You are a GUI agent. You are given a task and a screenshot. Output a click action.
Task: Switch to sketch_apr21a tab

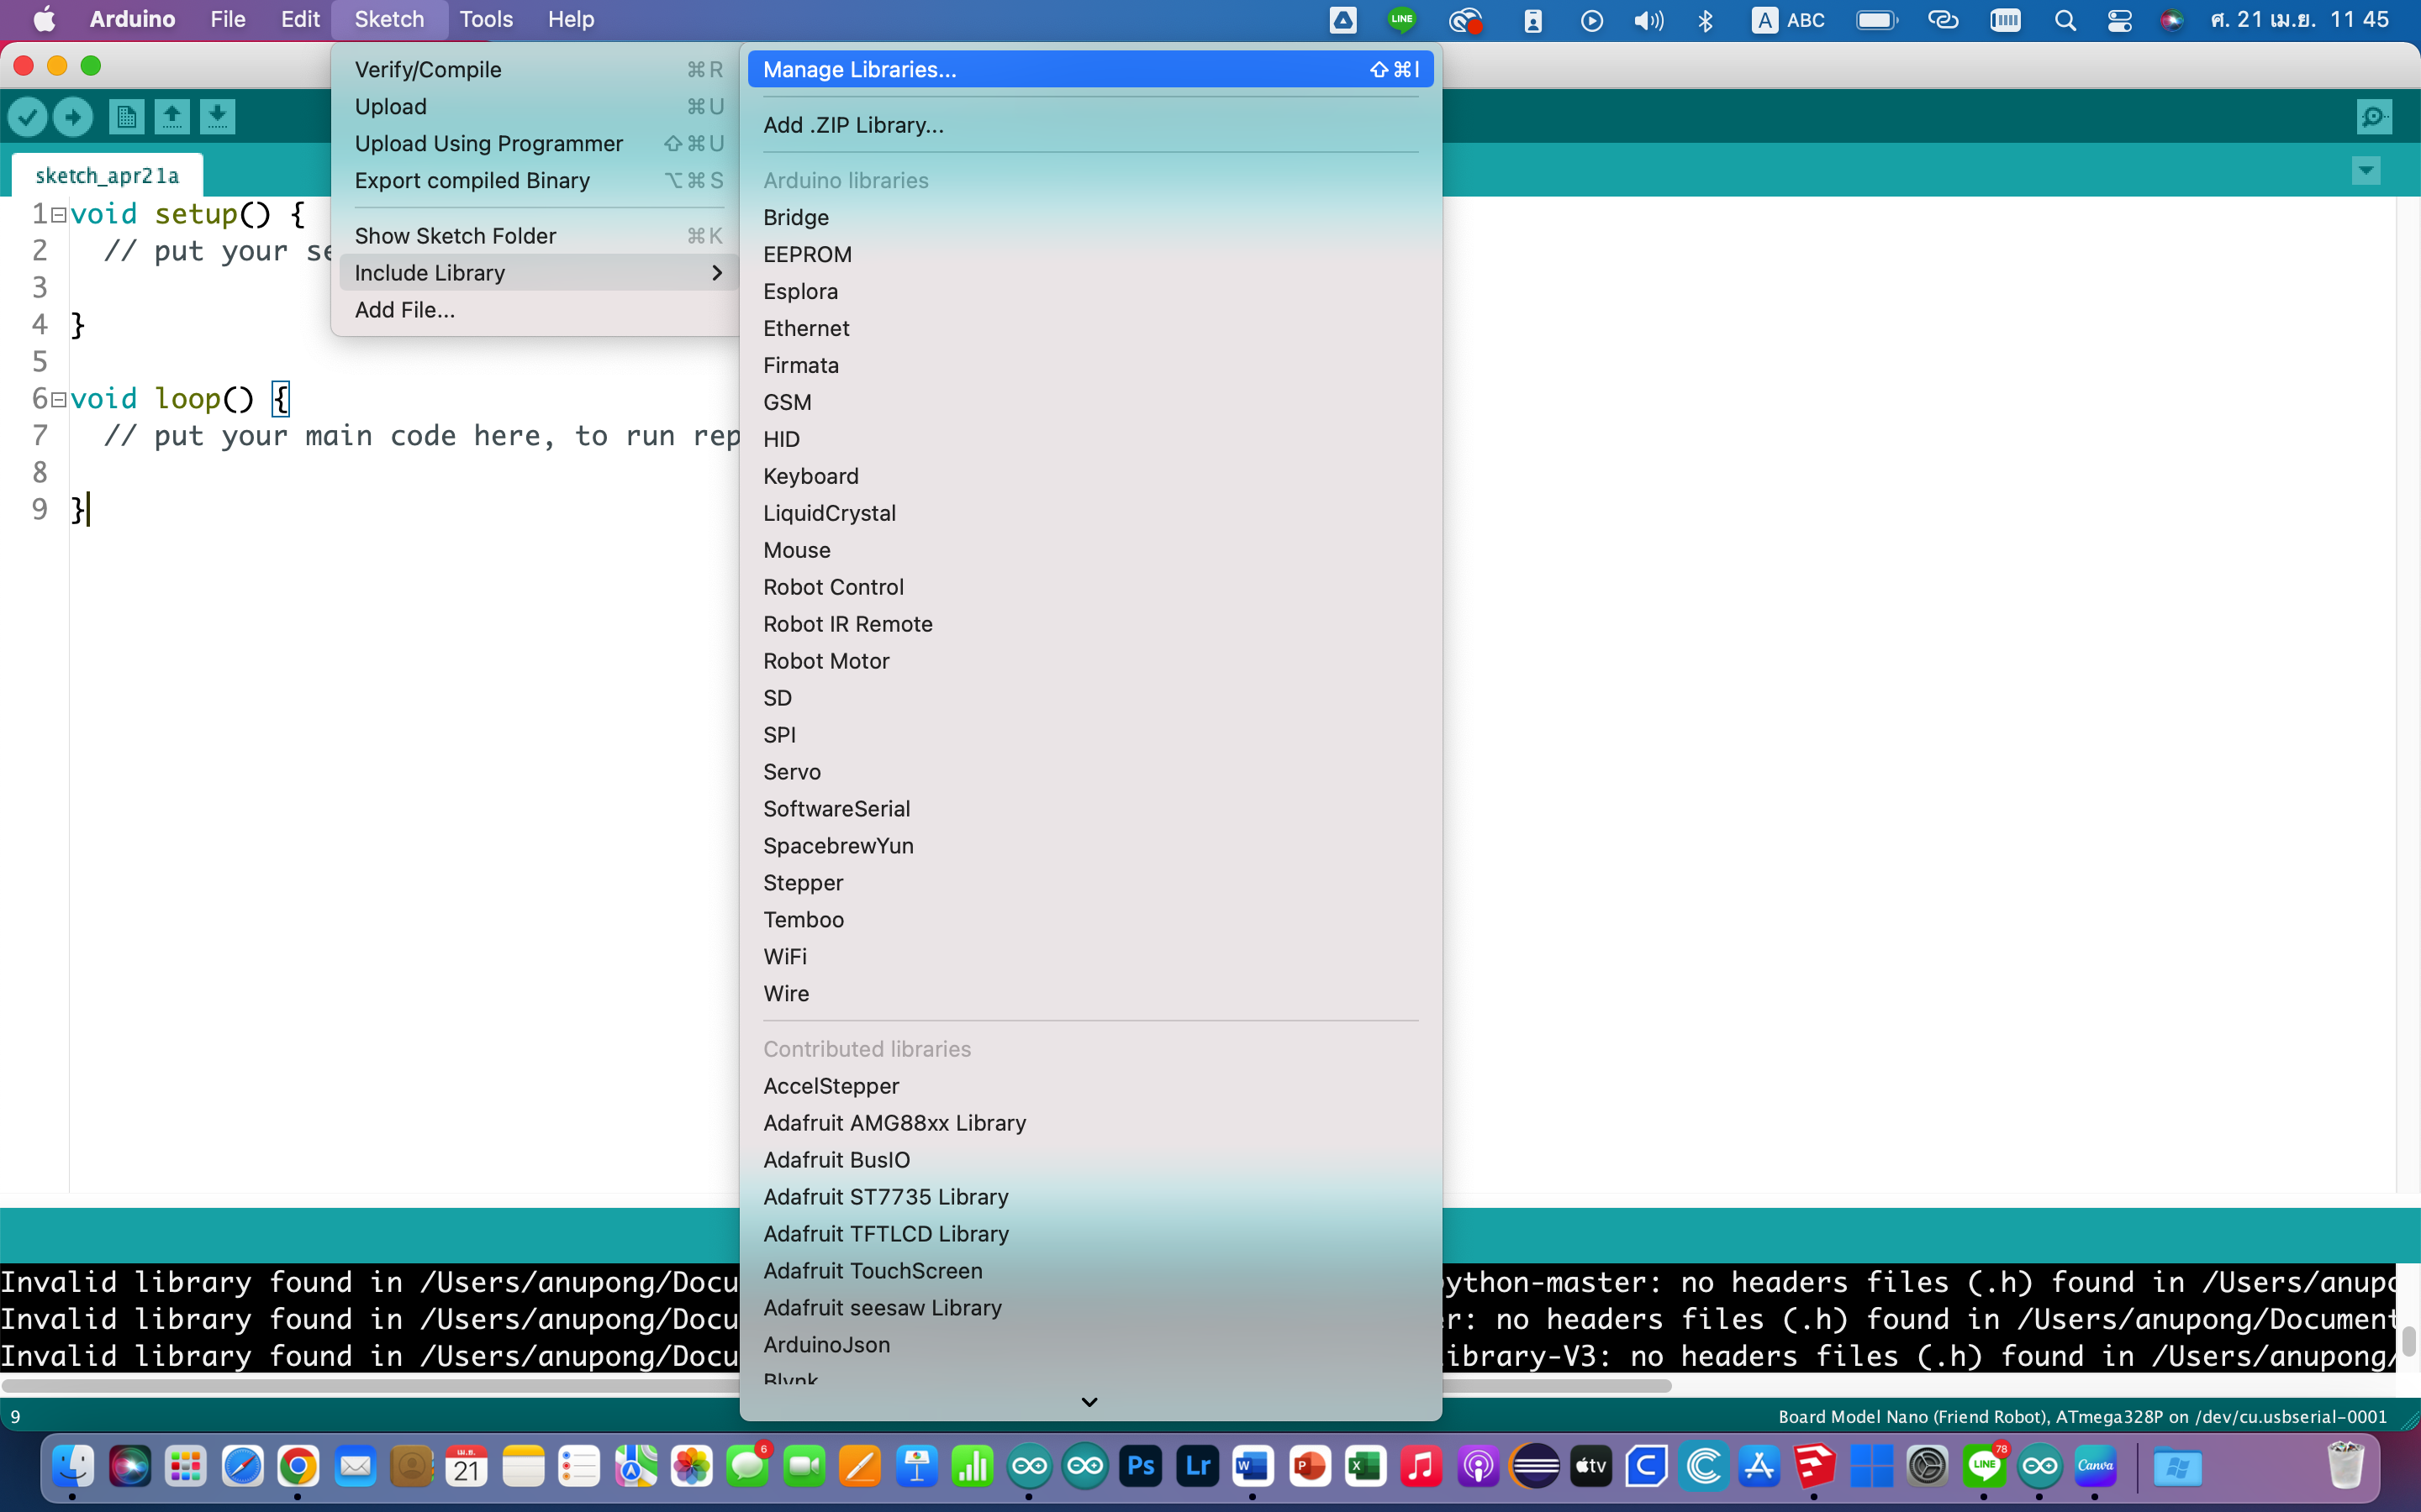(107, 175)
